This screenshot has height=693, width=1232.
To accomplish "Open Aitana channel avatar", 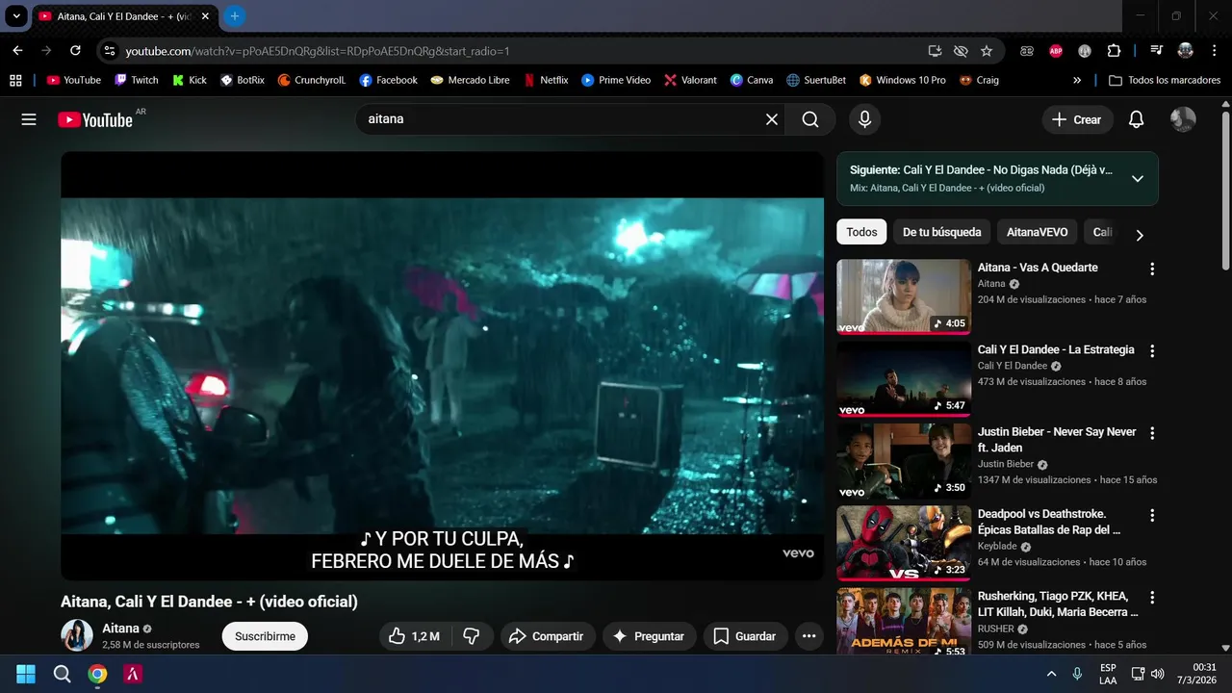I will [x=77, y=635].
